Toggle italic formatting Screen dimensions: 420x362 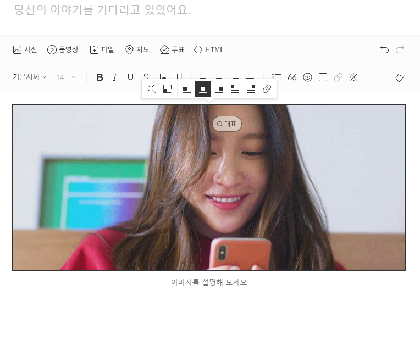point(115,77)
